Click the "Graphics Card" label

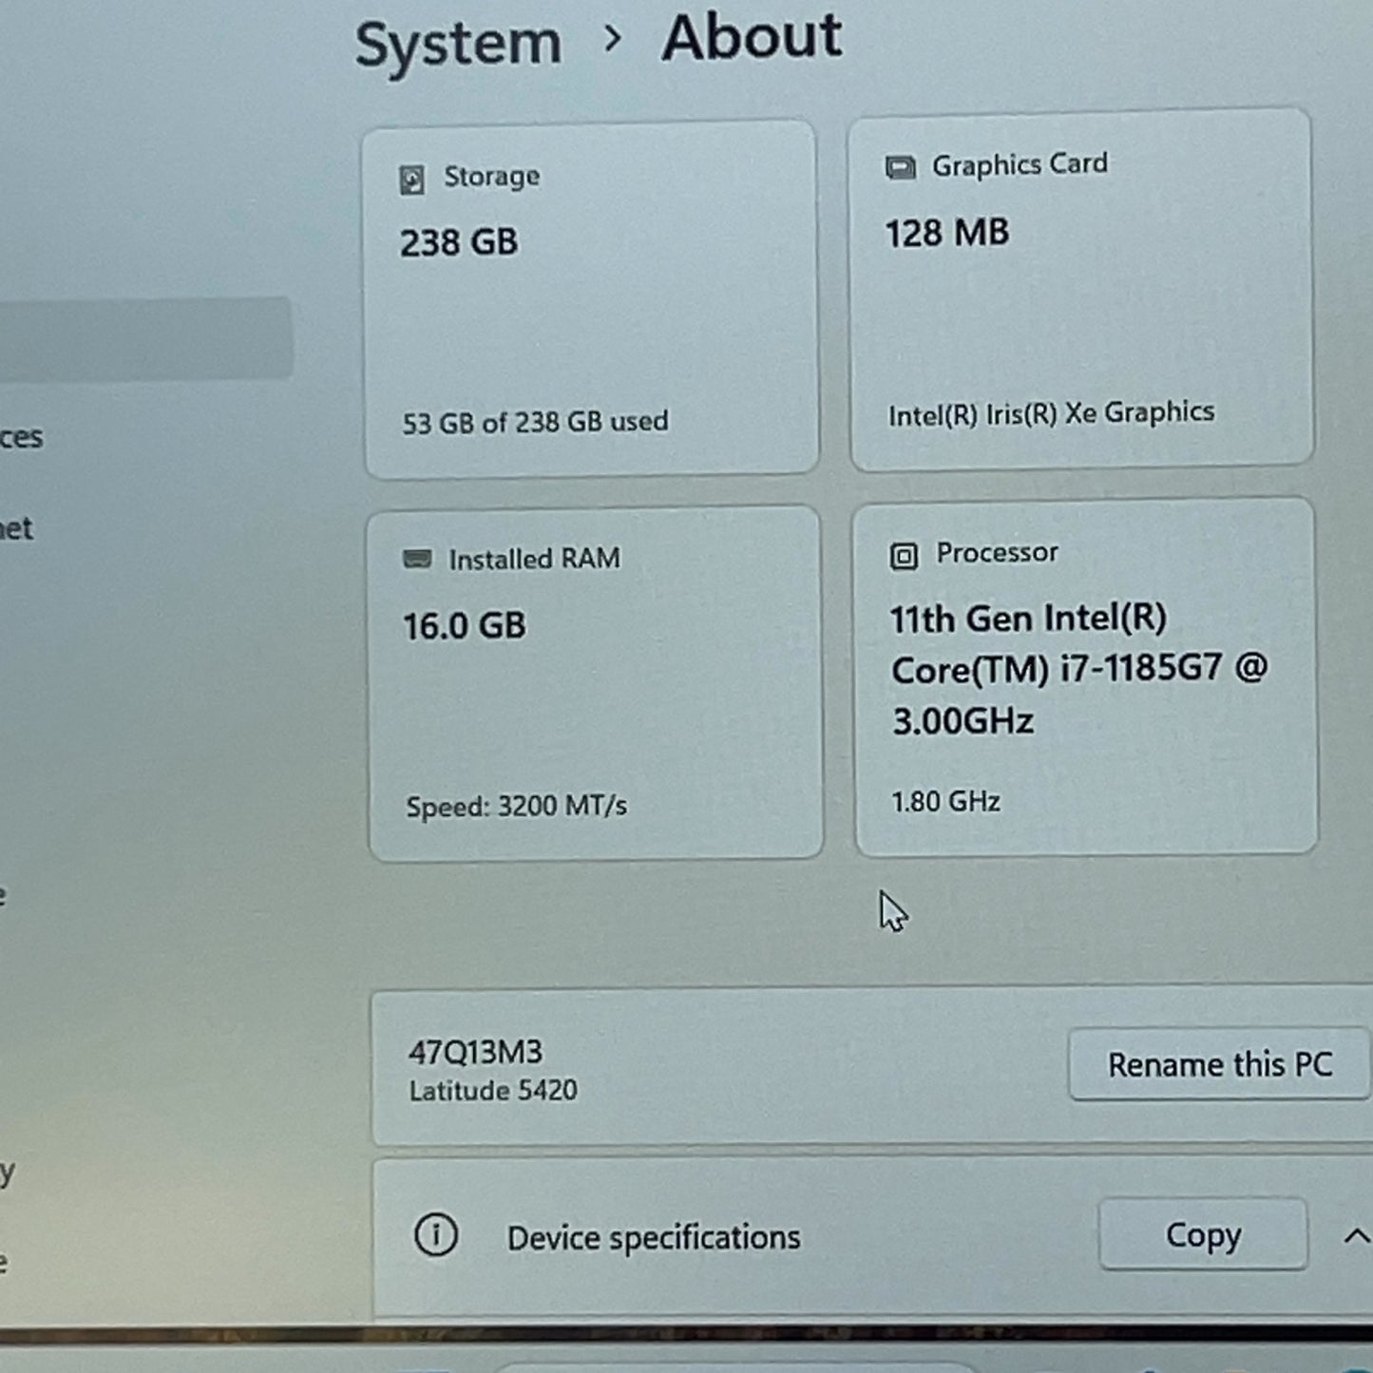pyautogui.click(x=1020, y=164)
